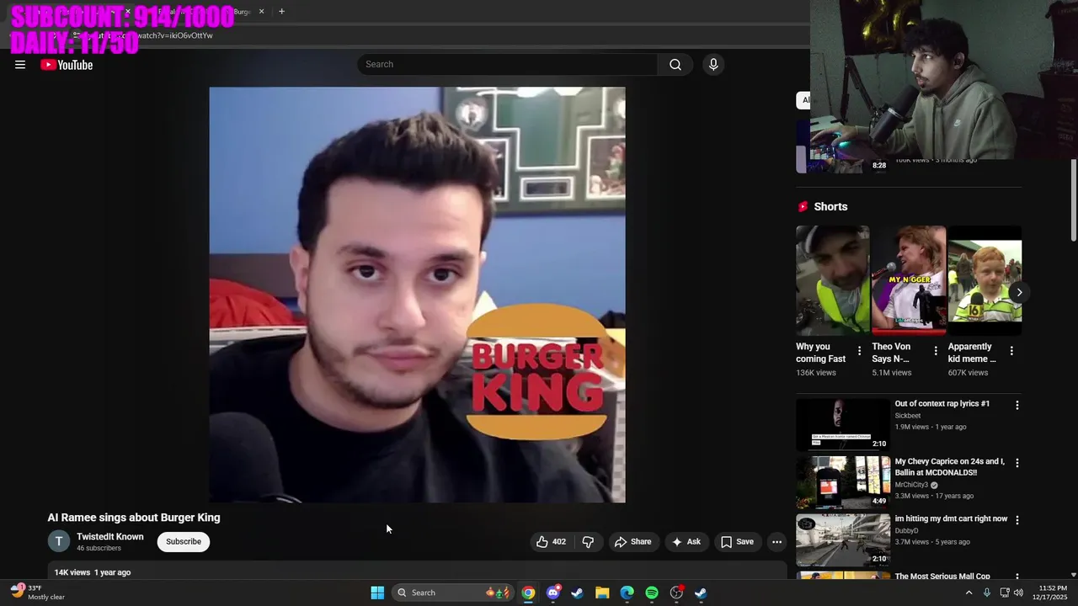
Task: Start voice search with microphone icon
Action: (713, 65)
